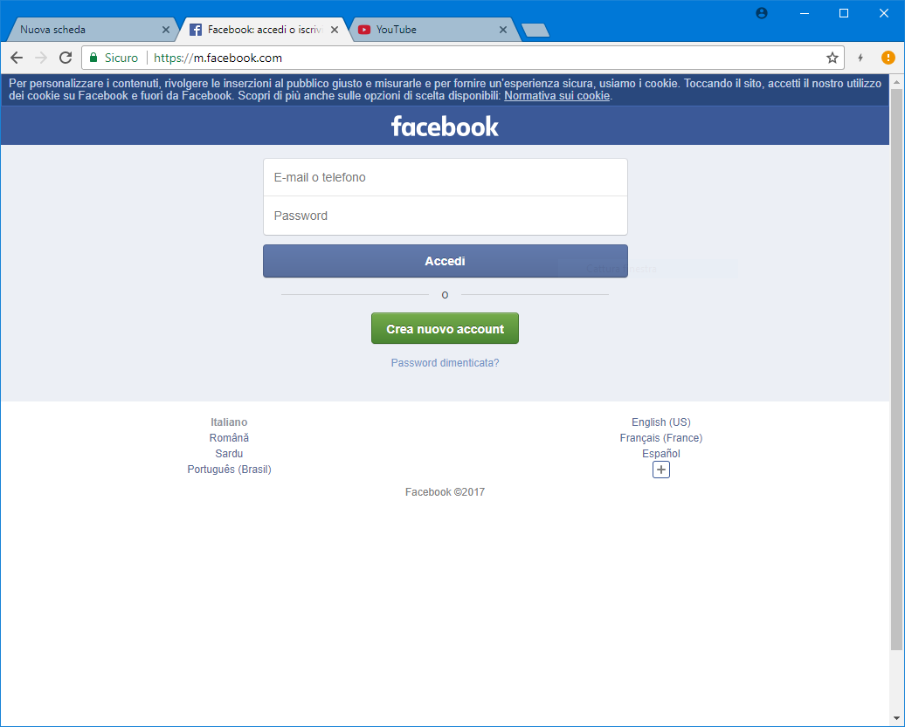Click the Facebook tab favicon
Viewport: 905px width, 727px height.
click(196, 30)
